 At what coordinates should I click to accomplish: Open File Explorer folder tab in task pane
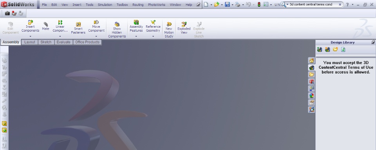[x=311, y=75]
